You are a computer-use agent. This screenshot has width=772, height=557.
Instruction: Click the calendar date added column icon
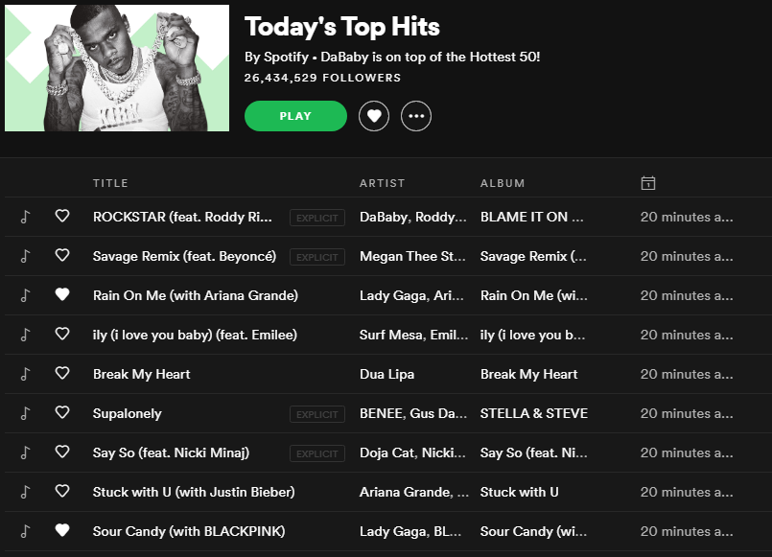(648, 183)
